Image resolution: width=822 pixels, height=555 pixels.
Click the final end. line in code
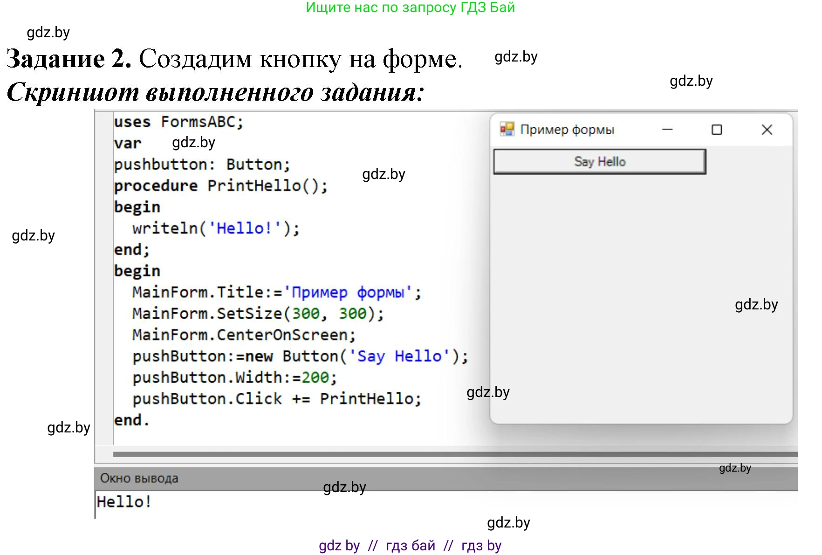pos(132,420)
